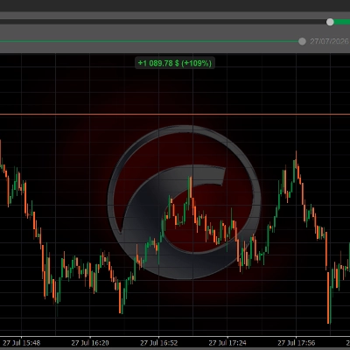The height and width of the screenshot is (350, 350).
Task: Click the +1 089.78 $ (+109%) profit label
Action: 175,63
